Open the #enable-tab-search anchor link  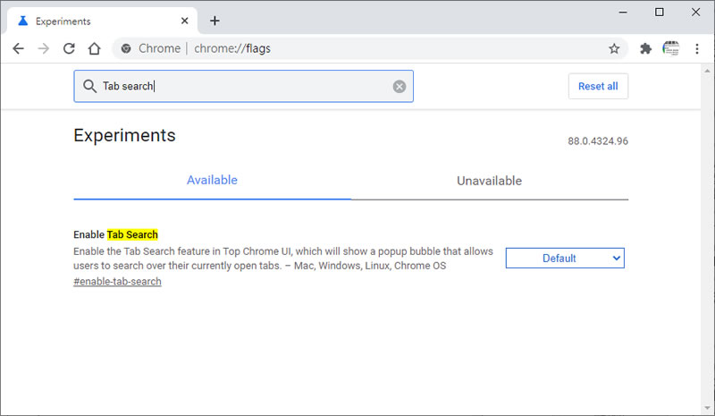pyautogui.click(x=117, y=281)
